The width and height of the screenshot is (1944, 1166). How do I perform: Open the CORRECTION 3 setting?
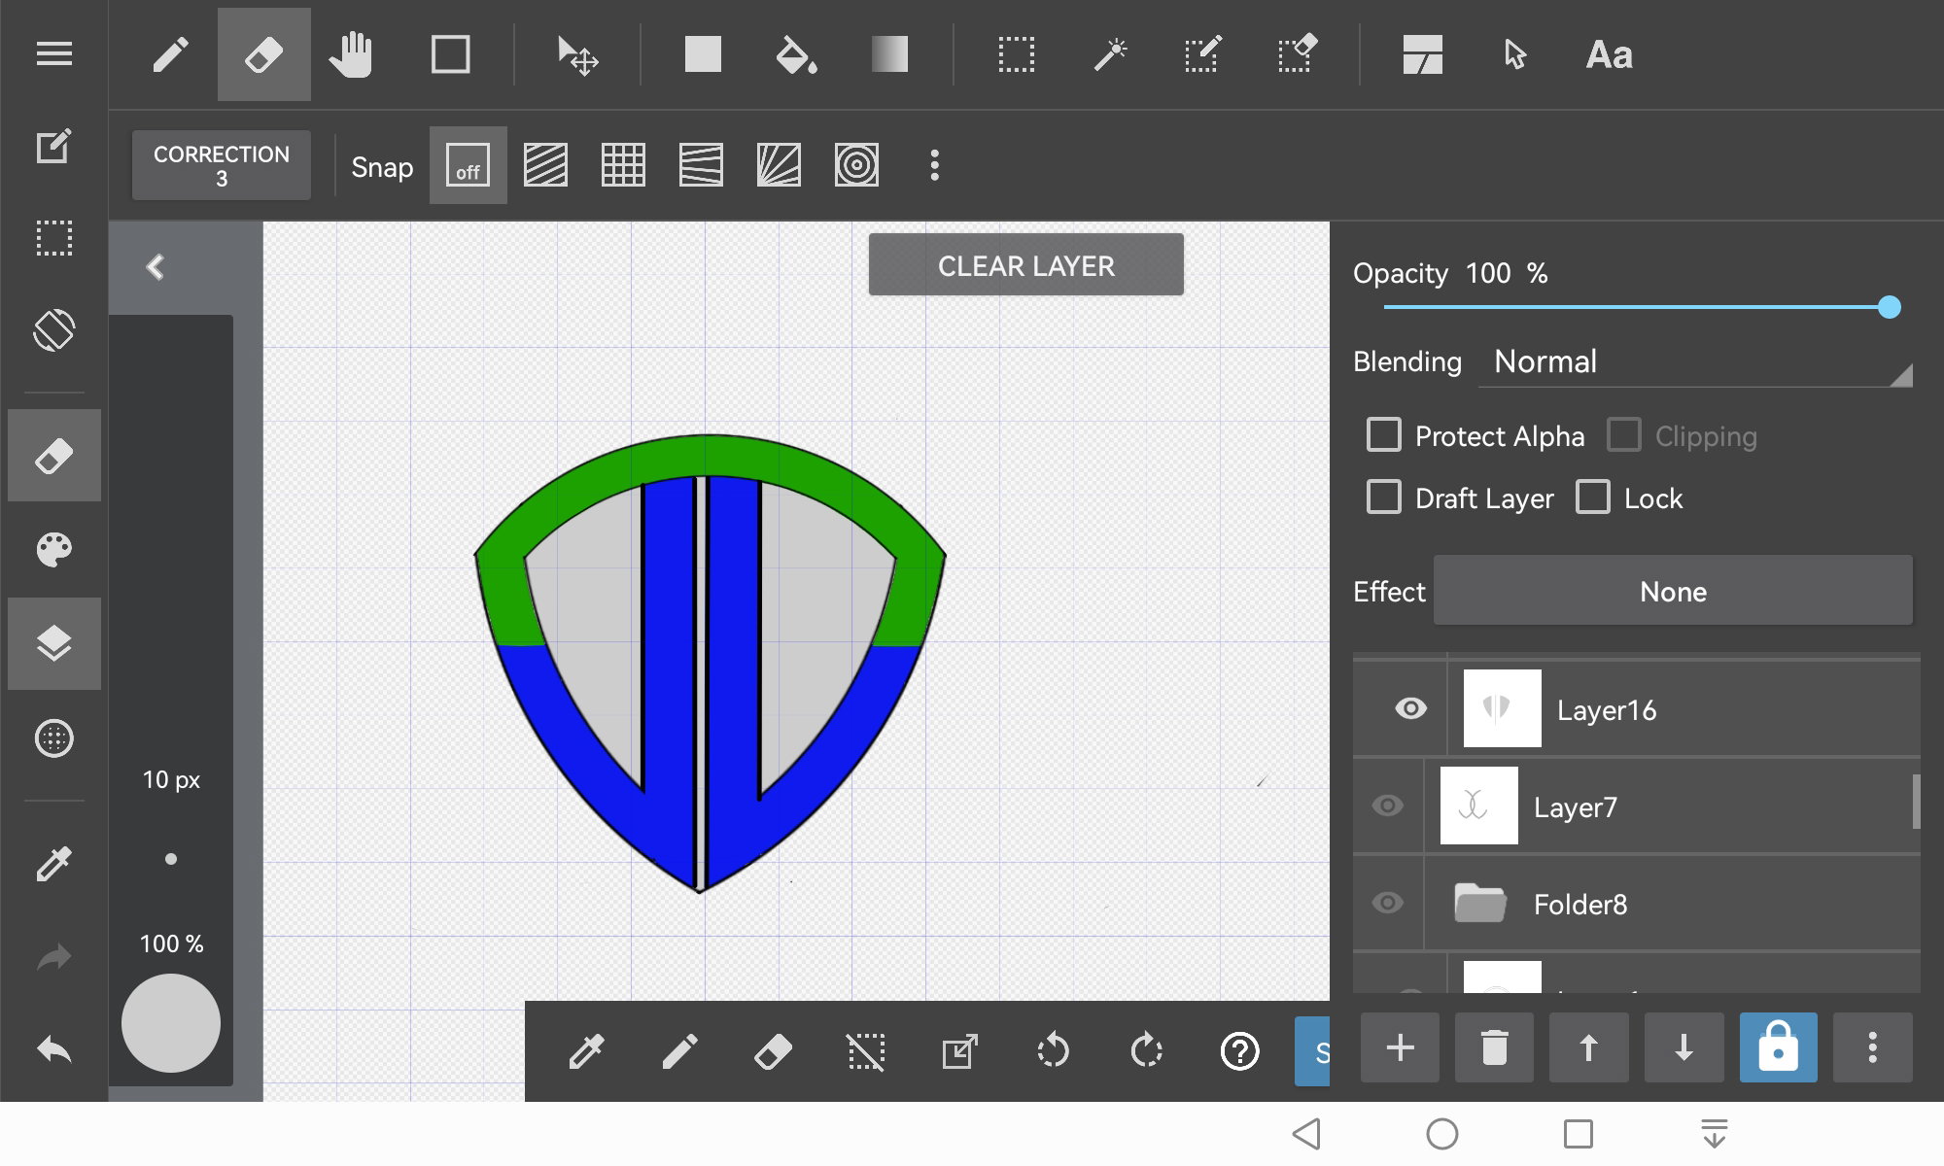tap(222, 165)
